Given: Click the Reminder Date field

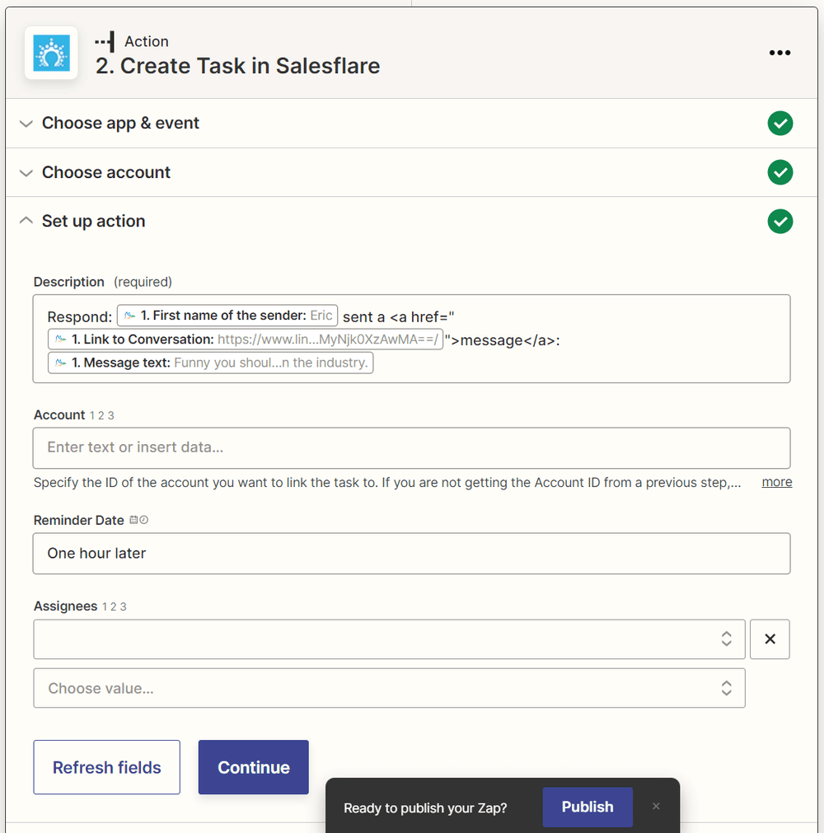Looking at the screenshot, I should [412, 554].
